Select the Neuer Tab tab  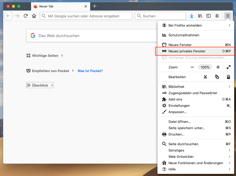(x=61, y=6)
